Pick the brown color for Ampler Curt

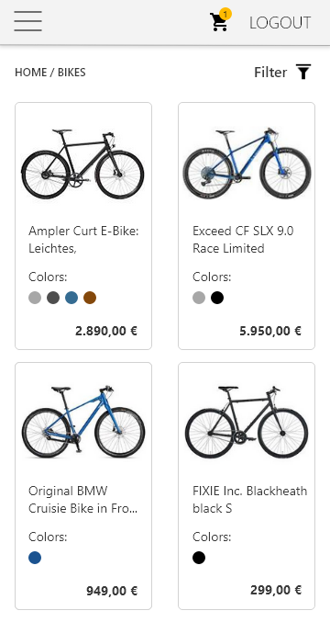tap(90, 298)
